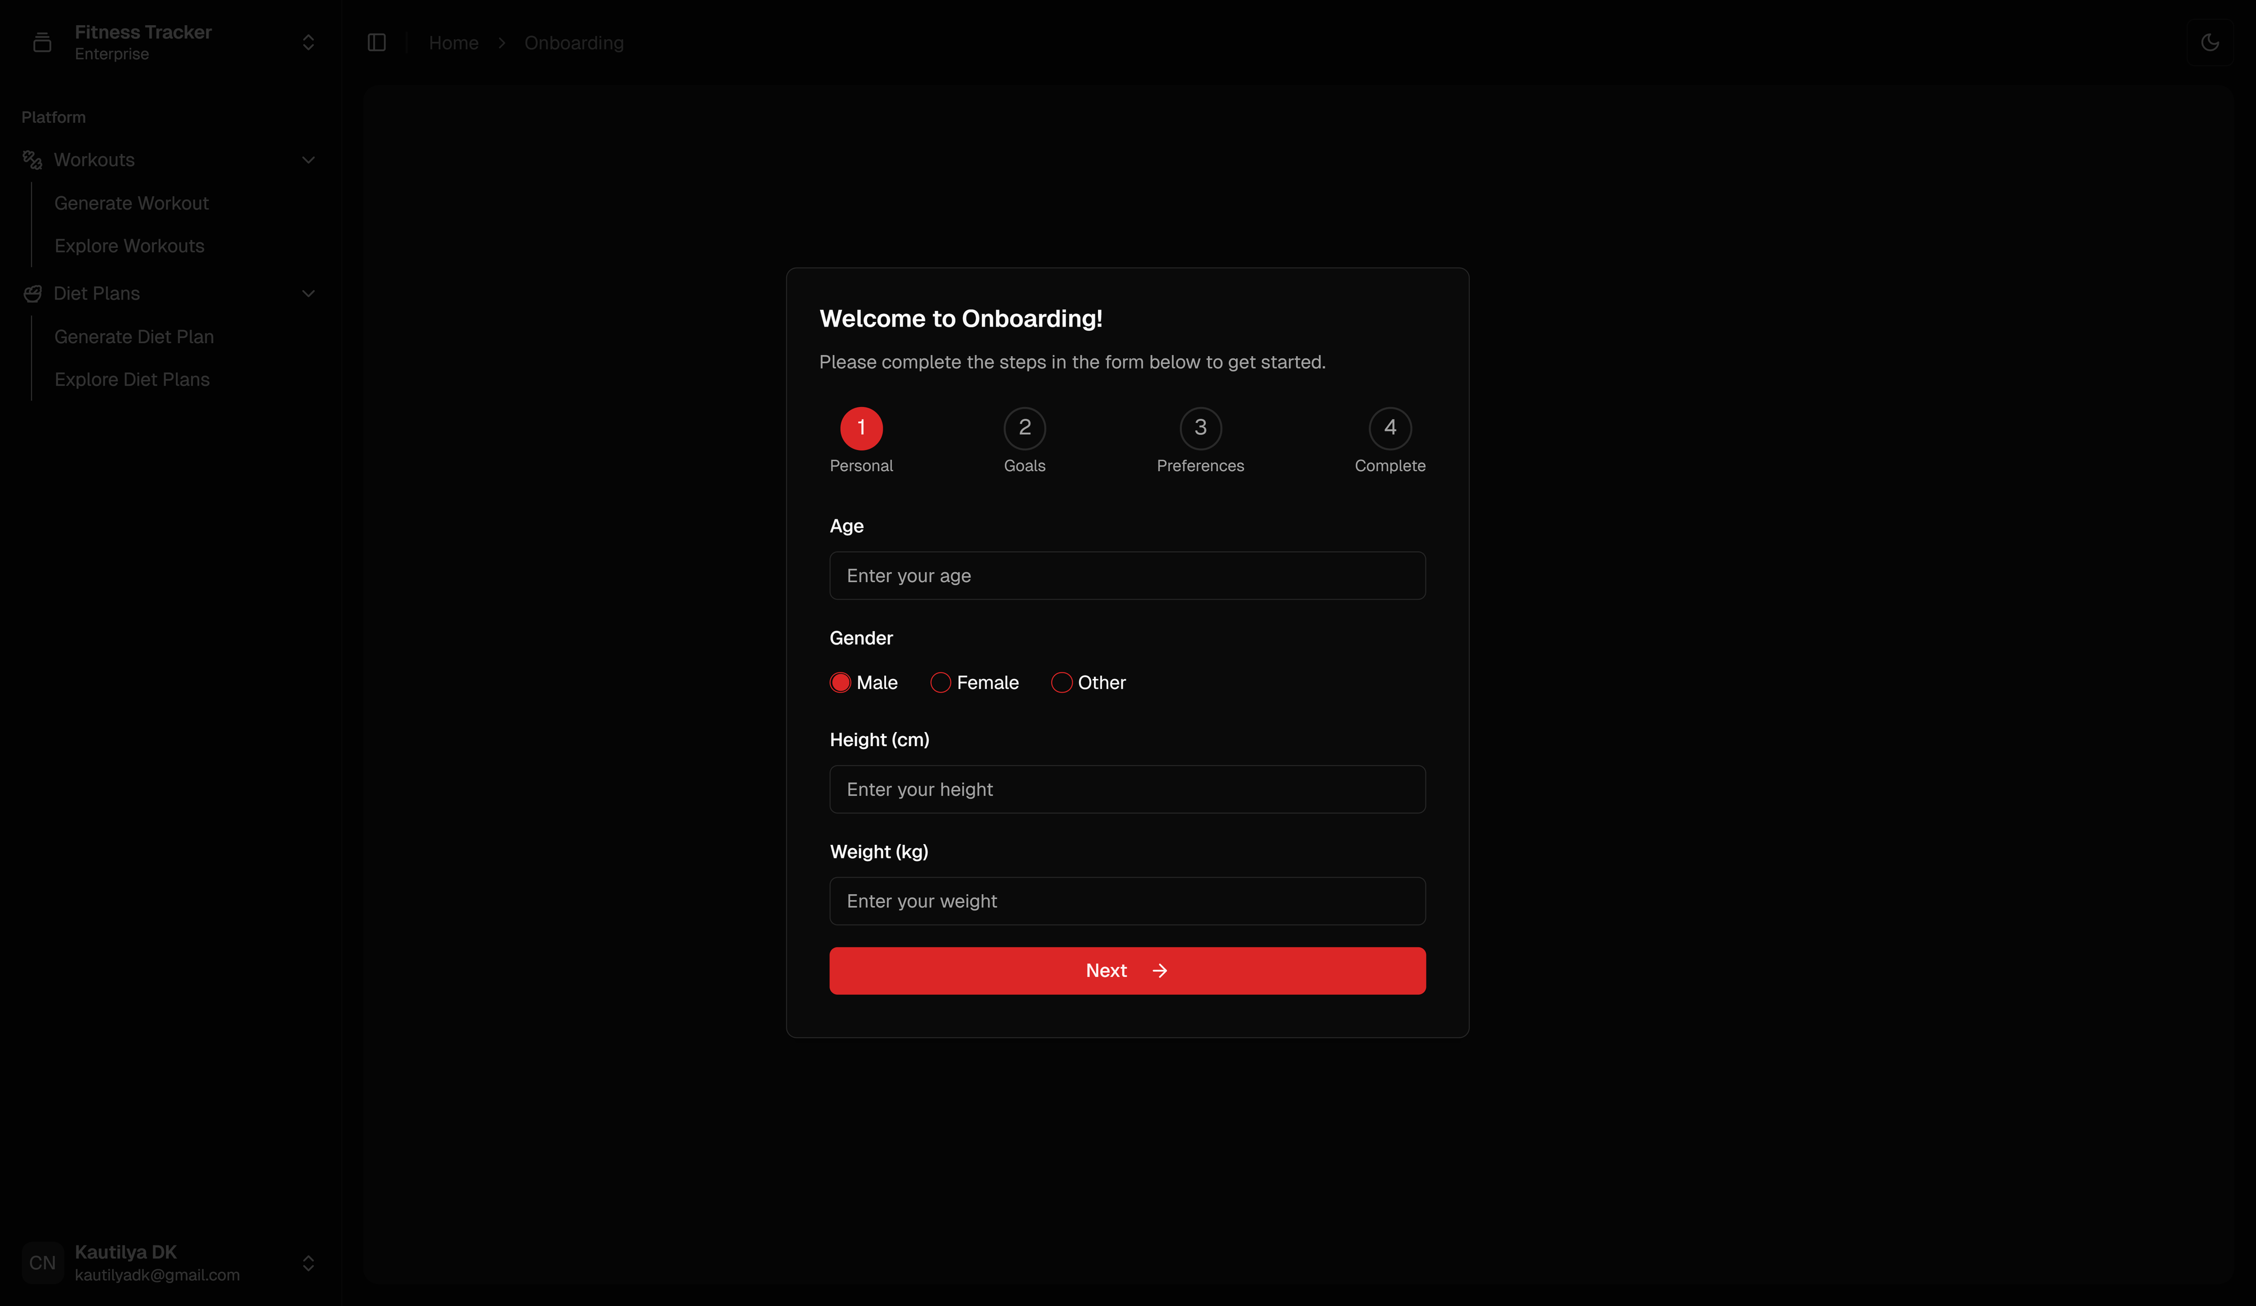Switch to dark mode using the moon icon

2211,42
